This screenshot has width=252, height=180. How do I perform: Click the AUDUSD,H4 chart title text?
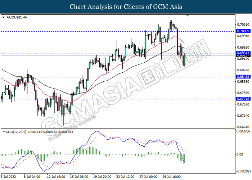coord(17,17)
